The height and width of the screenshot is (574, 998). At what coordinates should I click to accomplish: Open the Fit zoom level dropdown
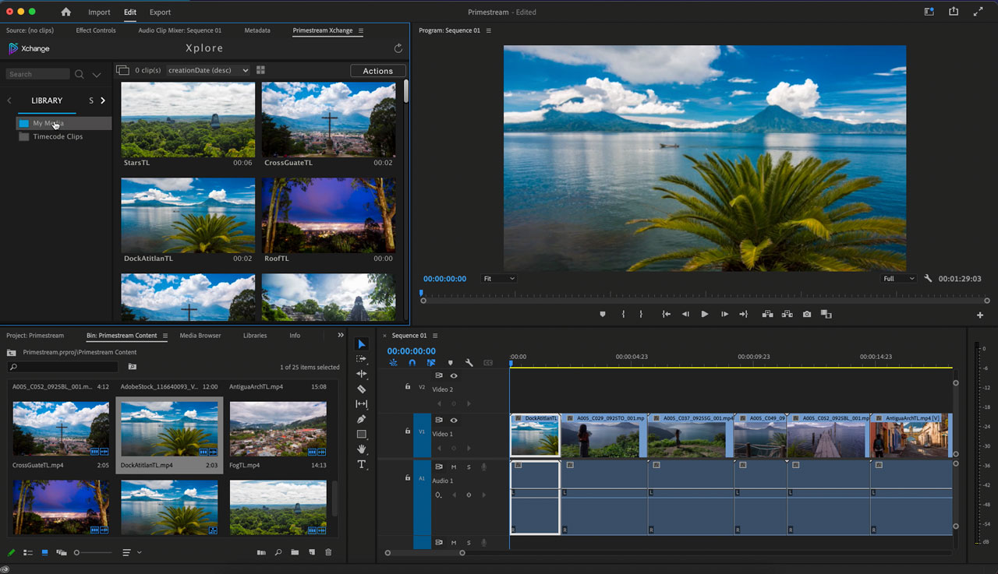(499, 279)
